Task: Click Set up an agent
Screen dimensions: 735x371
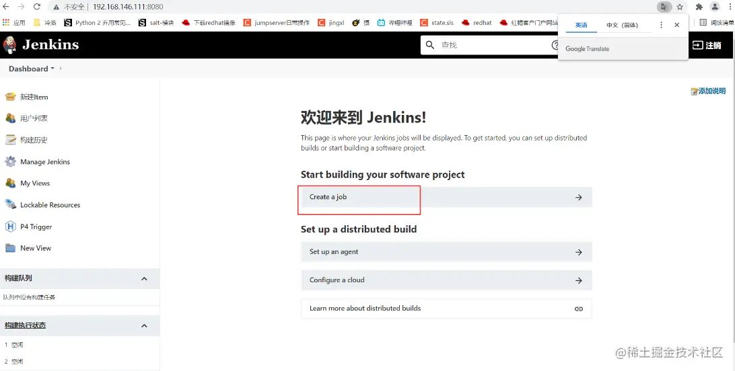Action: 447,251
